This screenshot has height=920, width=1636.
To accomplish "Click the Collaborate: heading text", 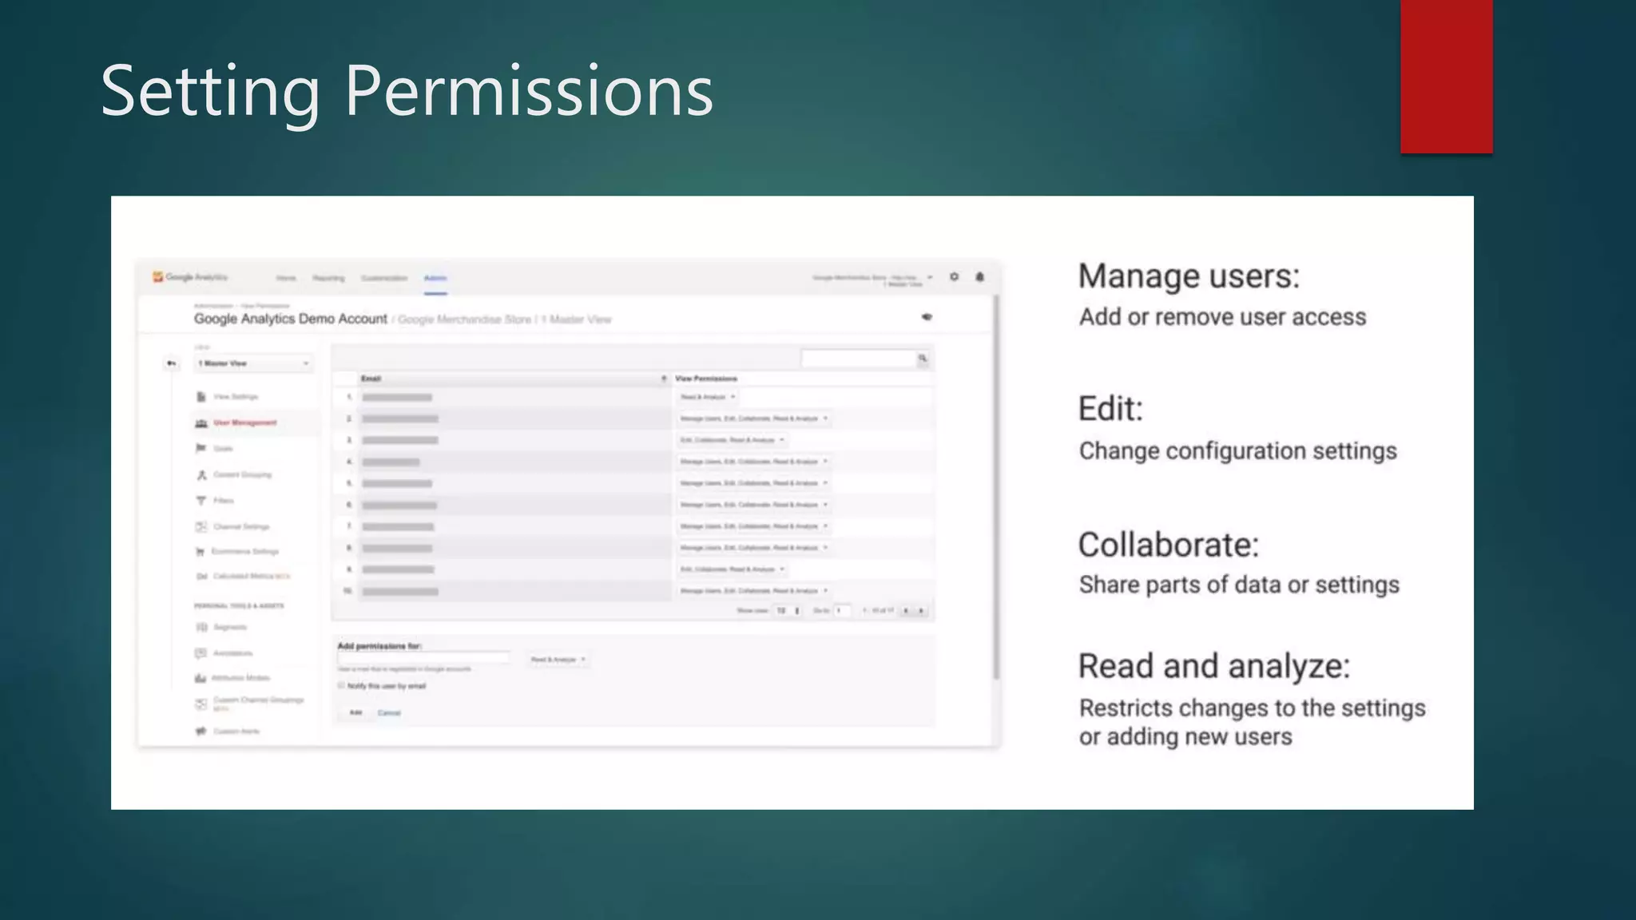I will coord(1168,545).
